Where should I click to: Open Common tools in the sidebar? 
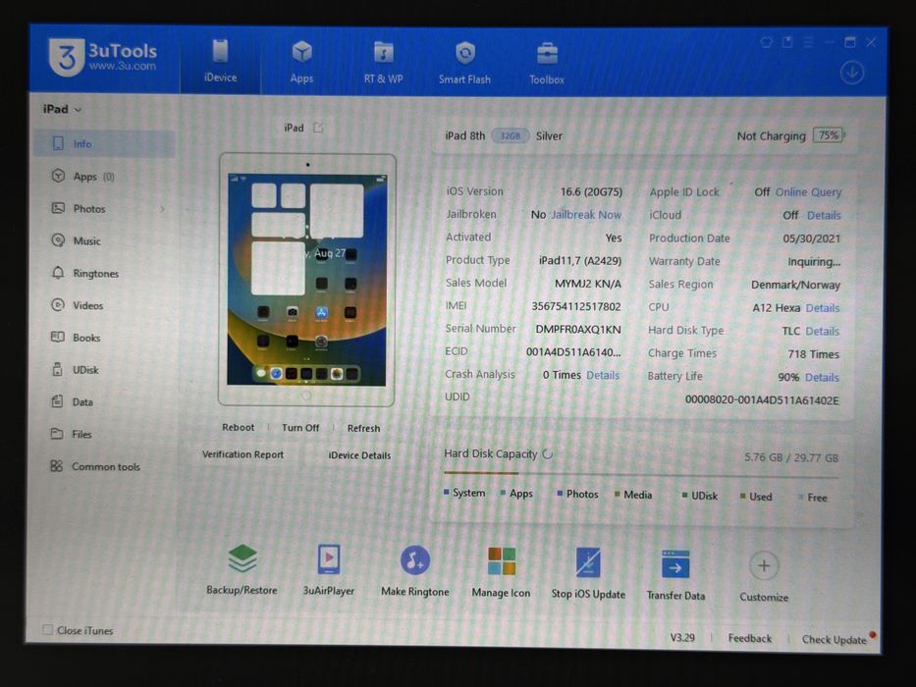(104, 466)
